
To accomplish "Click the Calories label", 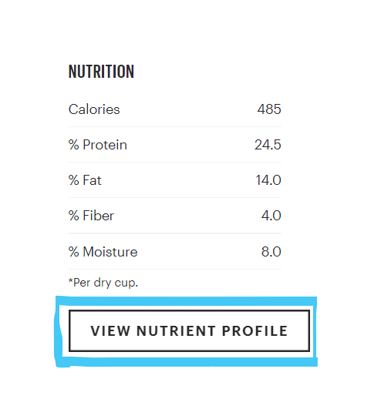I will click(94, 109).
